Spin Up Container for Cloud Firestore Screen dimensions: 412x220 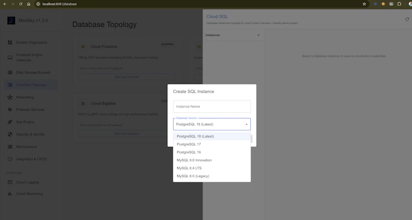point(127,77)
